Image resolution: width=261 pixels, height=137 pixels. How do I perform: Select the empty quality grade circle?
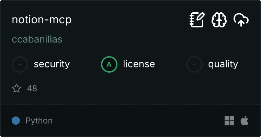[x=194, y=64]
